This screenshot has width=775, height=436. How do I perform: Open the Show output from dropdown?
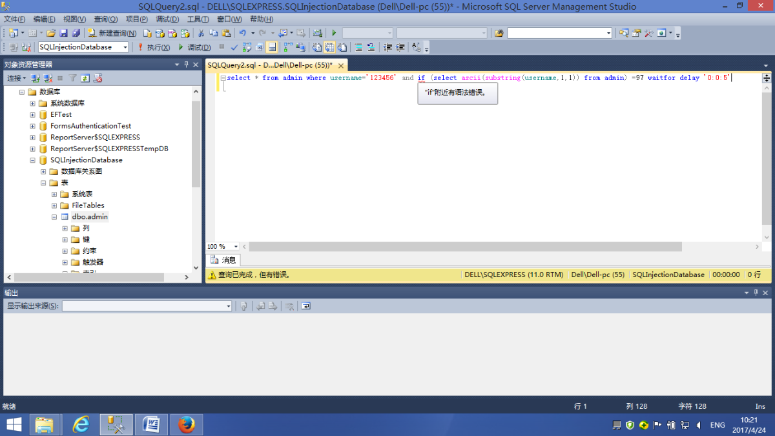point(229,306)
